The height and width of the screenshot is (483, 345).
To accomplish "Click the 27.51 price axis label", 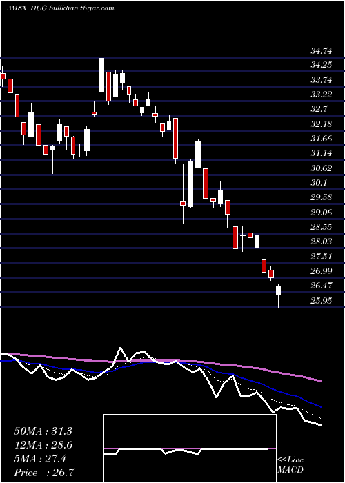I will tap(321, 257).
